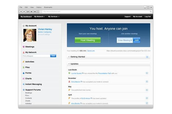Open the Bookmarks menu

(48, 7)
